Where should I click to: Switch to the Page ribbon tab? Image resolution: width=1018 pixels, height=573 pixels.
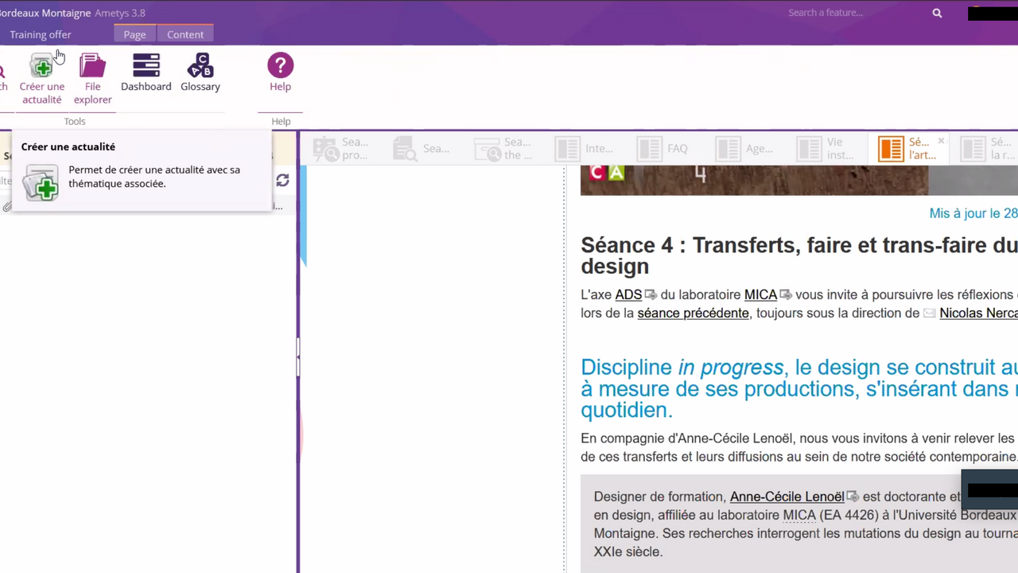(134, 34)
